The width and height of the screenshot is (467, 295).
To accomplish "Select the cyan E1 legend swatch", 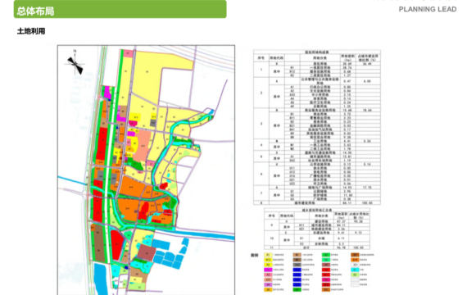I will pyautogui.click(x=355, y=270).
